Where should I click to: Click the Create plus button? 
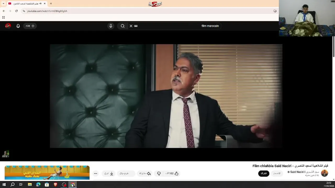30,26
